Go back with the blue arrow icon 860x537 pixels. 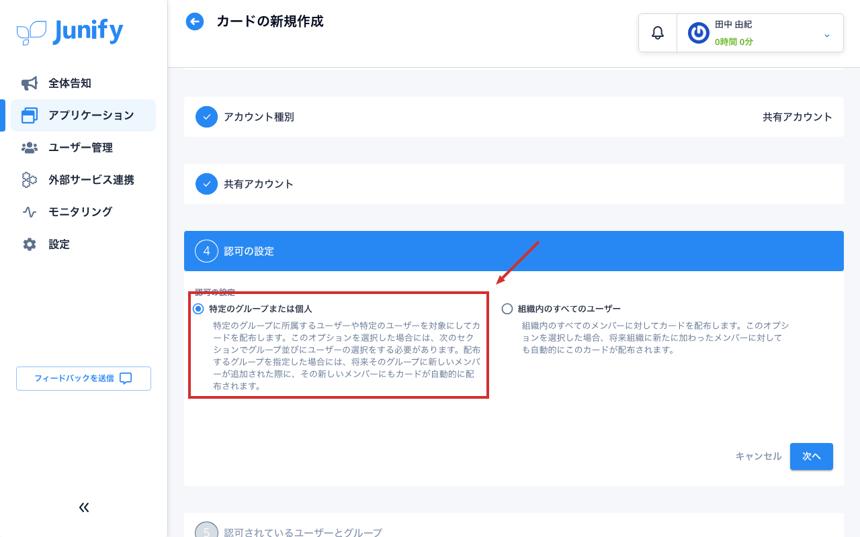(x=195, y=22)
